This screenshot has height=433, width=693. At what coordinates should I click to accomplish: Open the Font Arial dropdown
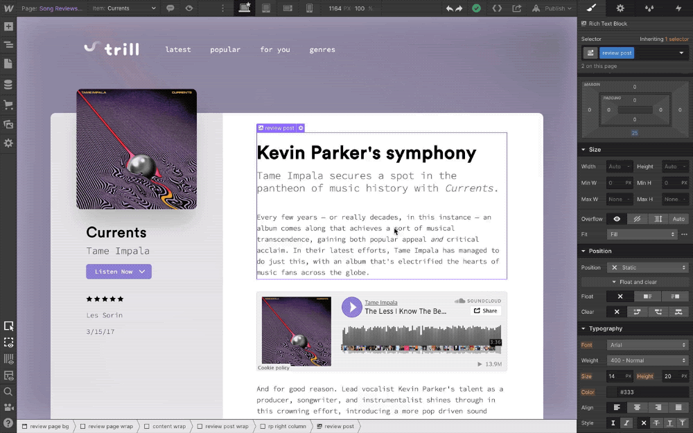coord(647,345)
